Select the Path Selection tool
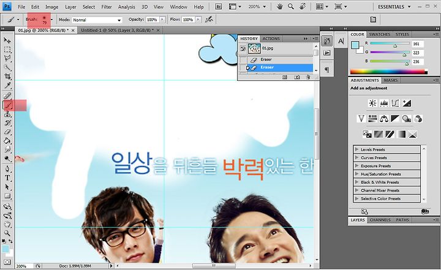441x270 pixels. (7, 187)
